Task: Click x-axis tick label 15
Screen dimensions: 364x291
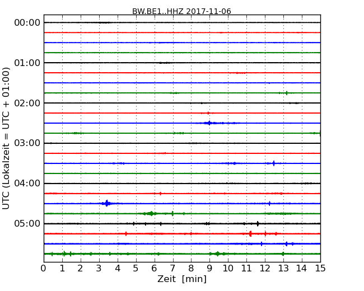Action: pyautogui.click(x=320, y=269)
